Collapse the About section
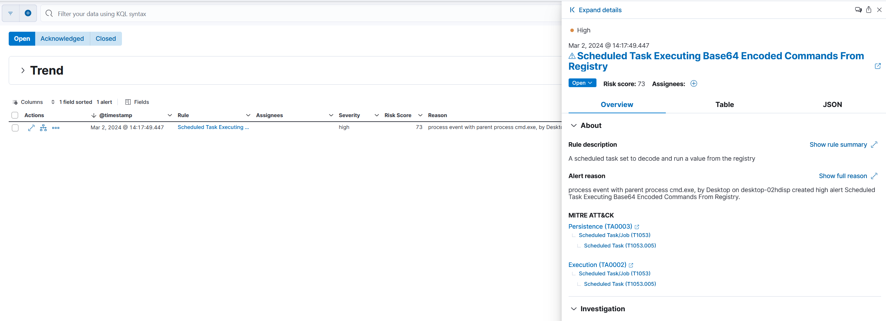The image size is (886, 321). 574,125
